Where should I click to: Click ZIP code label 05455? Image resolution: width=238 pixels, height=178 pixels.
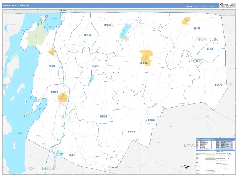coord(103,116)
